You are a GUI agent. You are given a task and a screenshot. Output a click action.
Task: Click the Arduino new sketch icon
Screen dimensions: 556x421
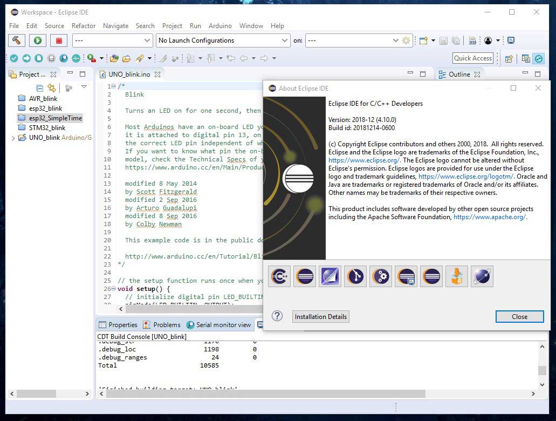(39, 58)
